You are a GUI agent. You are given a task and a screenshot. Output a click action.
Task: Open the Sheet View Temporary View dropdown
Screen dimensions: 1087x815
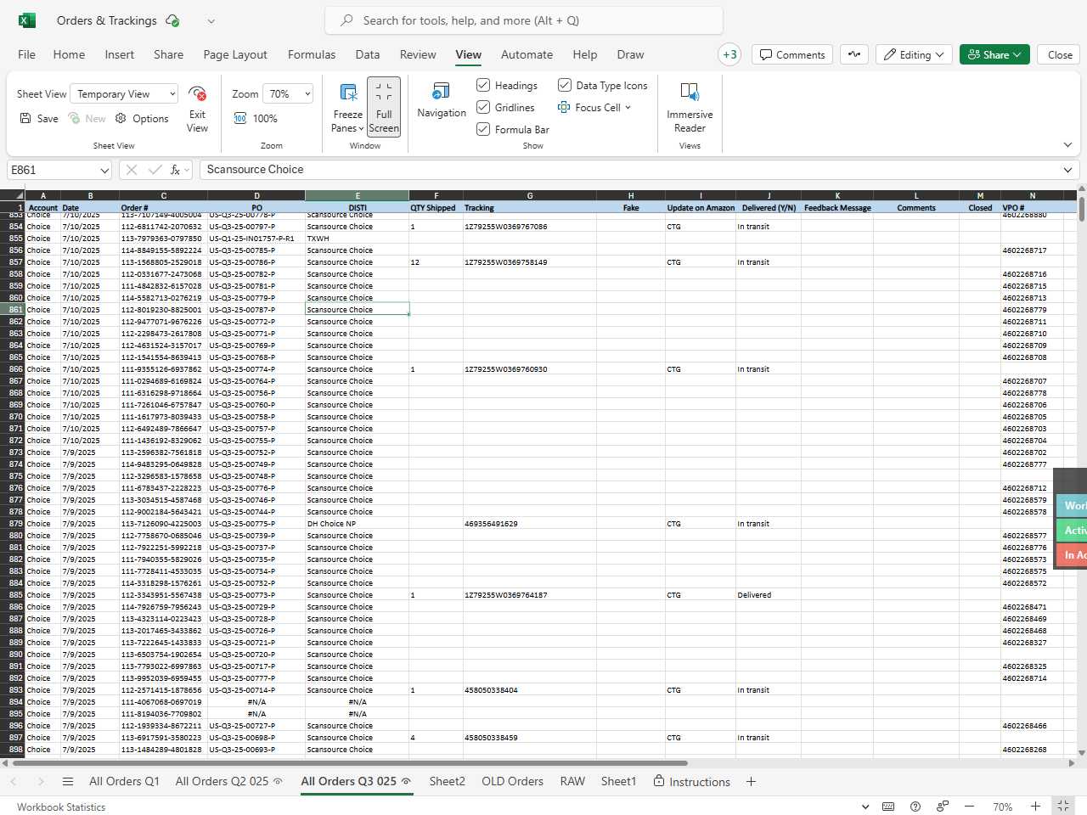pos(124,94)
